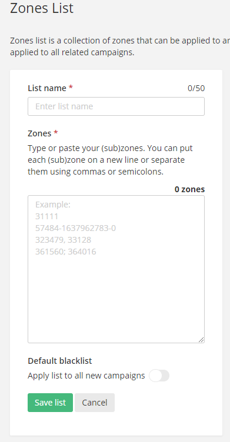Click the Zones list description paragraph
Viewport: 230px width, 442px height.
(x=120, y=46)
